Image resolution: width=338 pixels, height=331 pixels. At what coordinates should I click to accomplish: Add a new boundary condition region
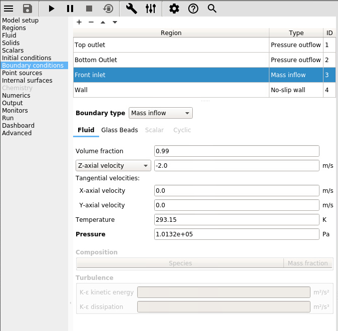tap(79, 22)
